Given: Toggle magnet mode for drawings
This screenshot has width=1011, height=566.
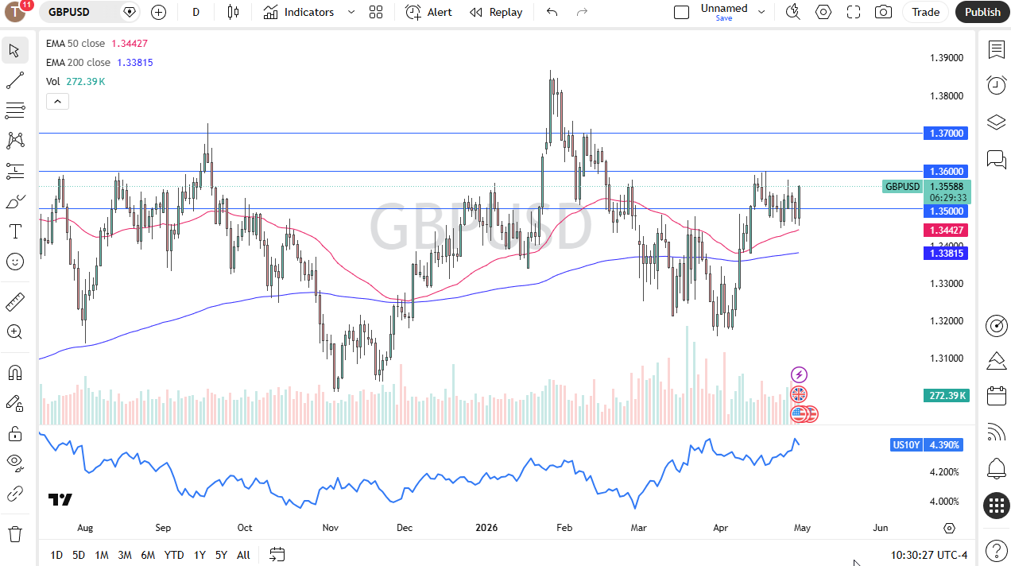Looking at the screenshot, I should click(14, 373).
